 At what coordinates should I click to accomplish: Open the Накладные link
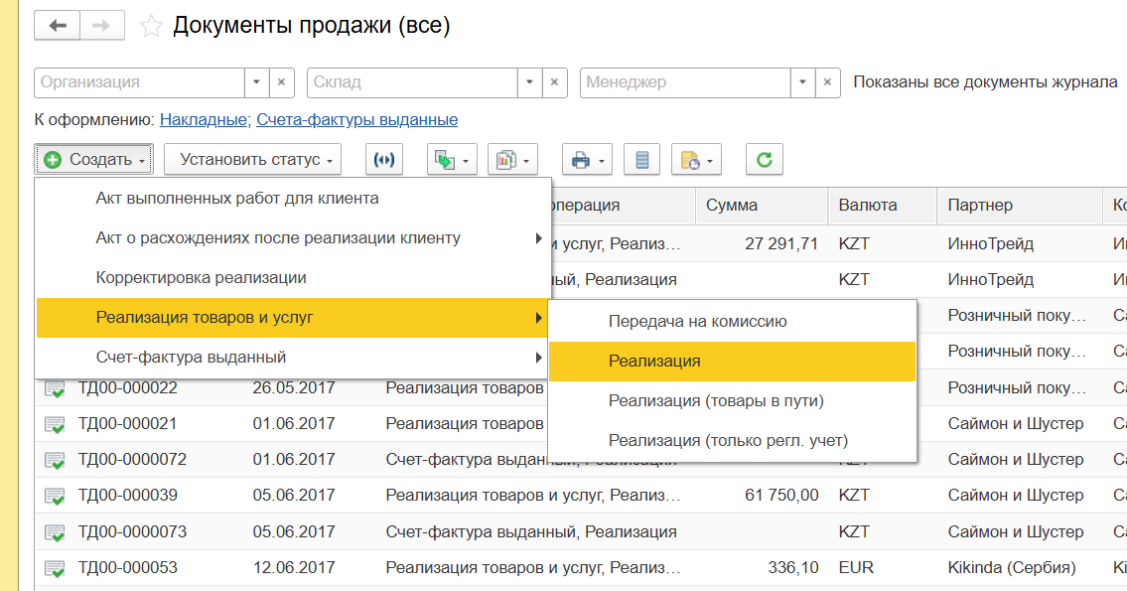[203, 120]
